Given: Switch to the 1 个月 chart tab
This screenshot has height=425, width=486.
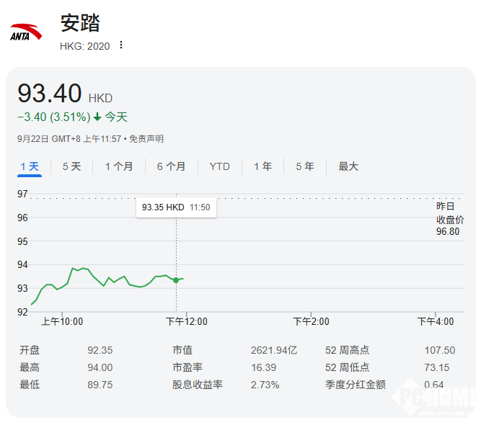Looking at the screenshot, I should point(119,166).
